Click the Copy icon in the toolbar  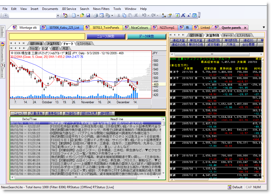pos(124,15)
